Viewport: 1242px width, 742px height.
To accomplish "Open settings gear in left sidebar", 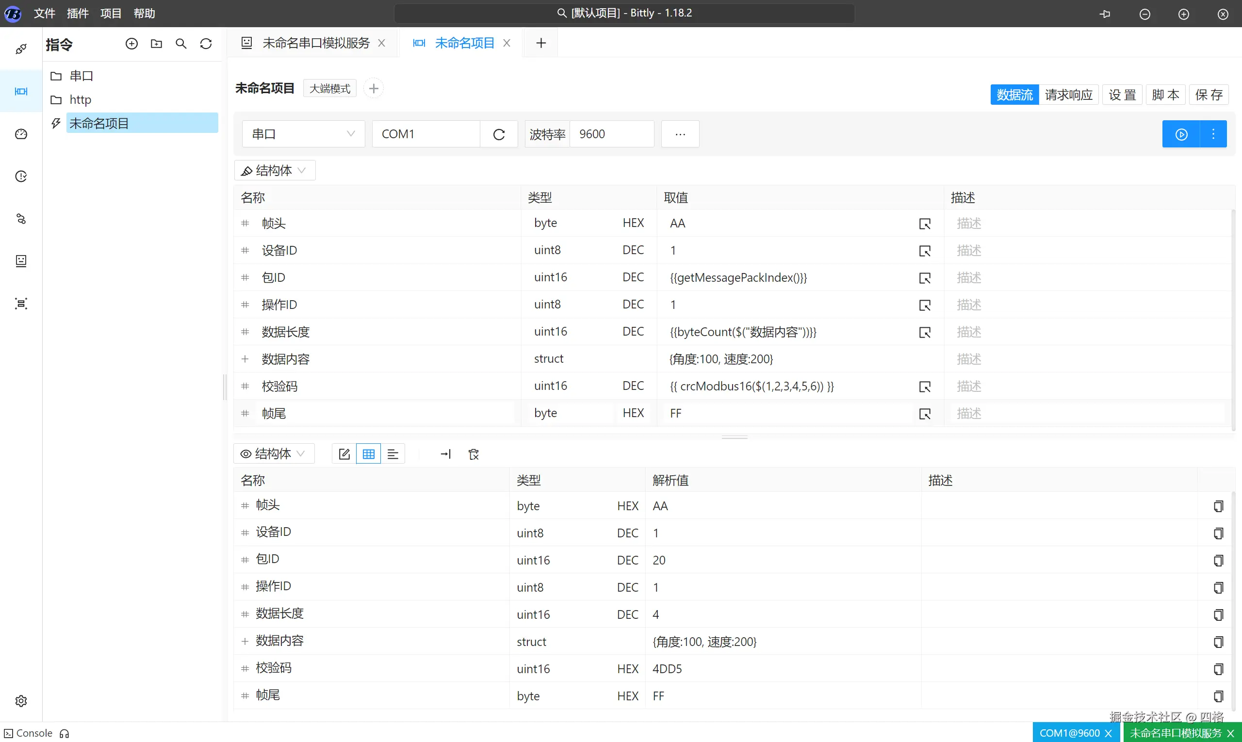I will [21, 700].
